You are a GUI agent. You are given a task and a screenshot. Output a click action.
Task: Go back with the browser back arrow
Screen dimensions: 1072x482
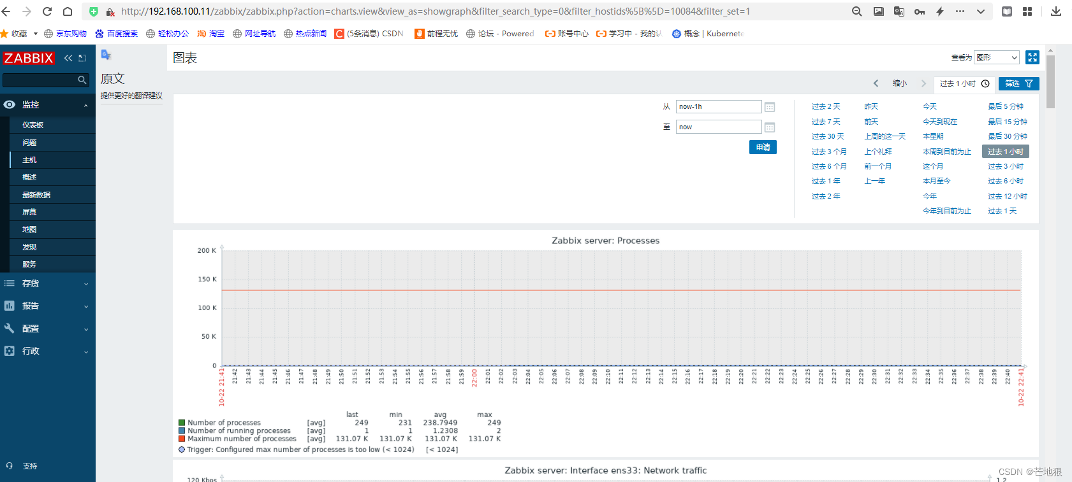pos(6,11)
